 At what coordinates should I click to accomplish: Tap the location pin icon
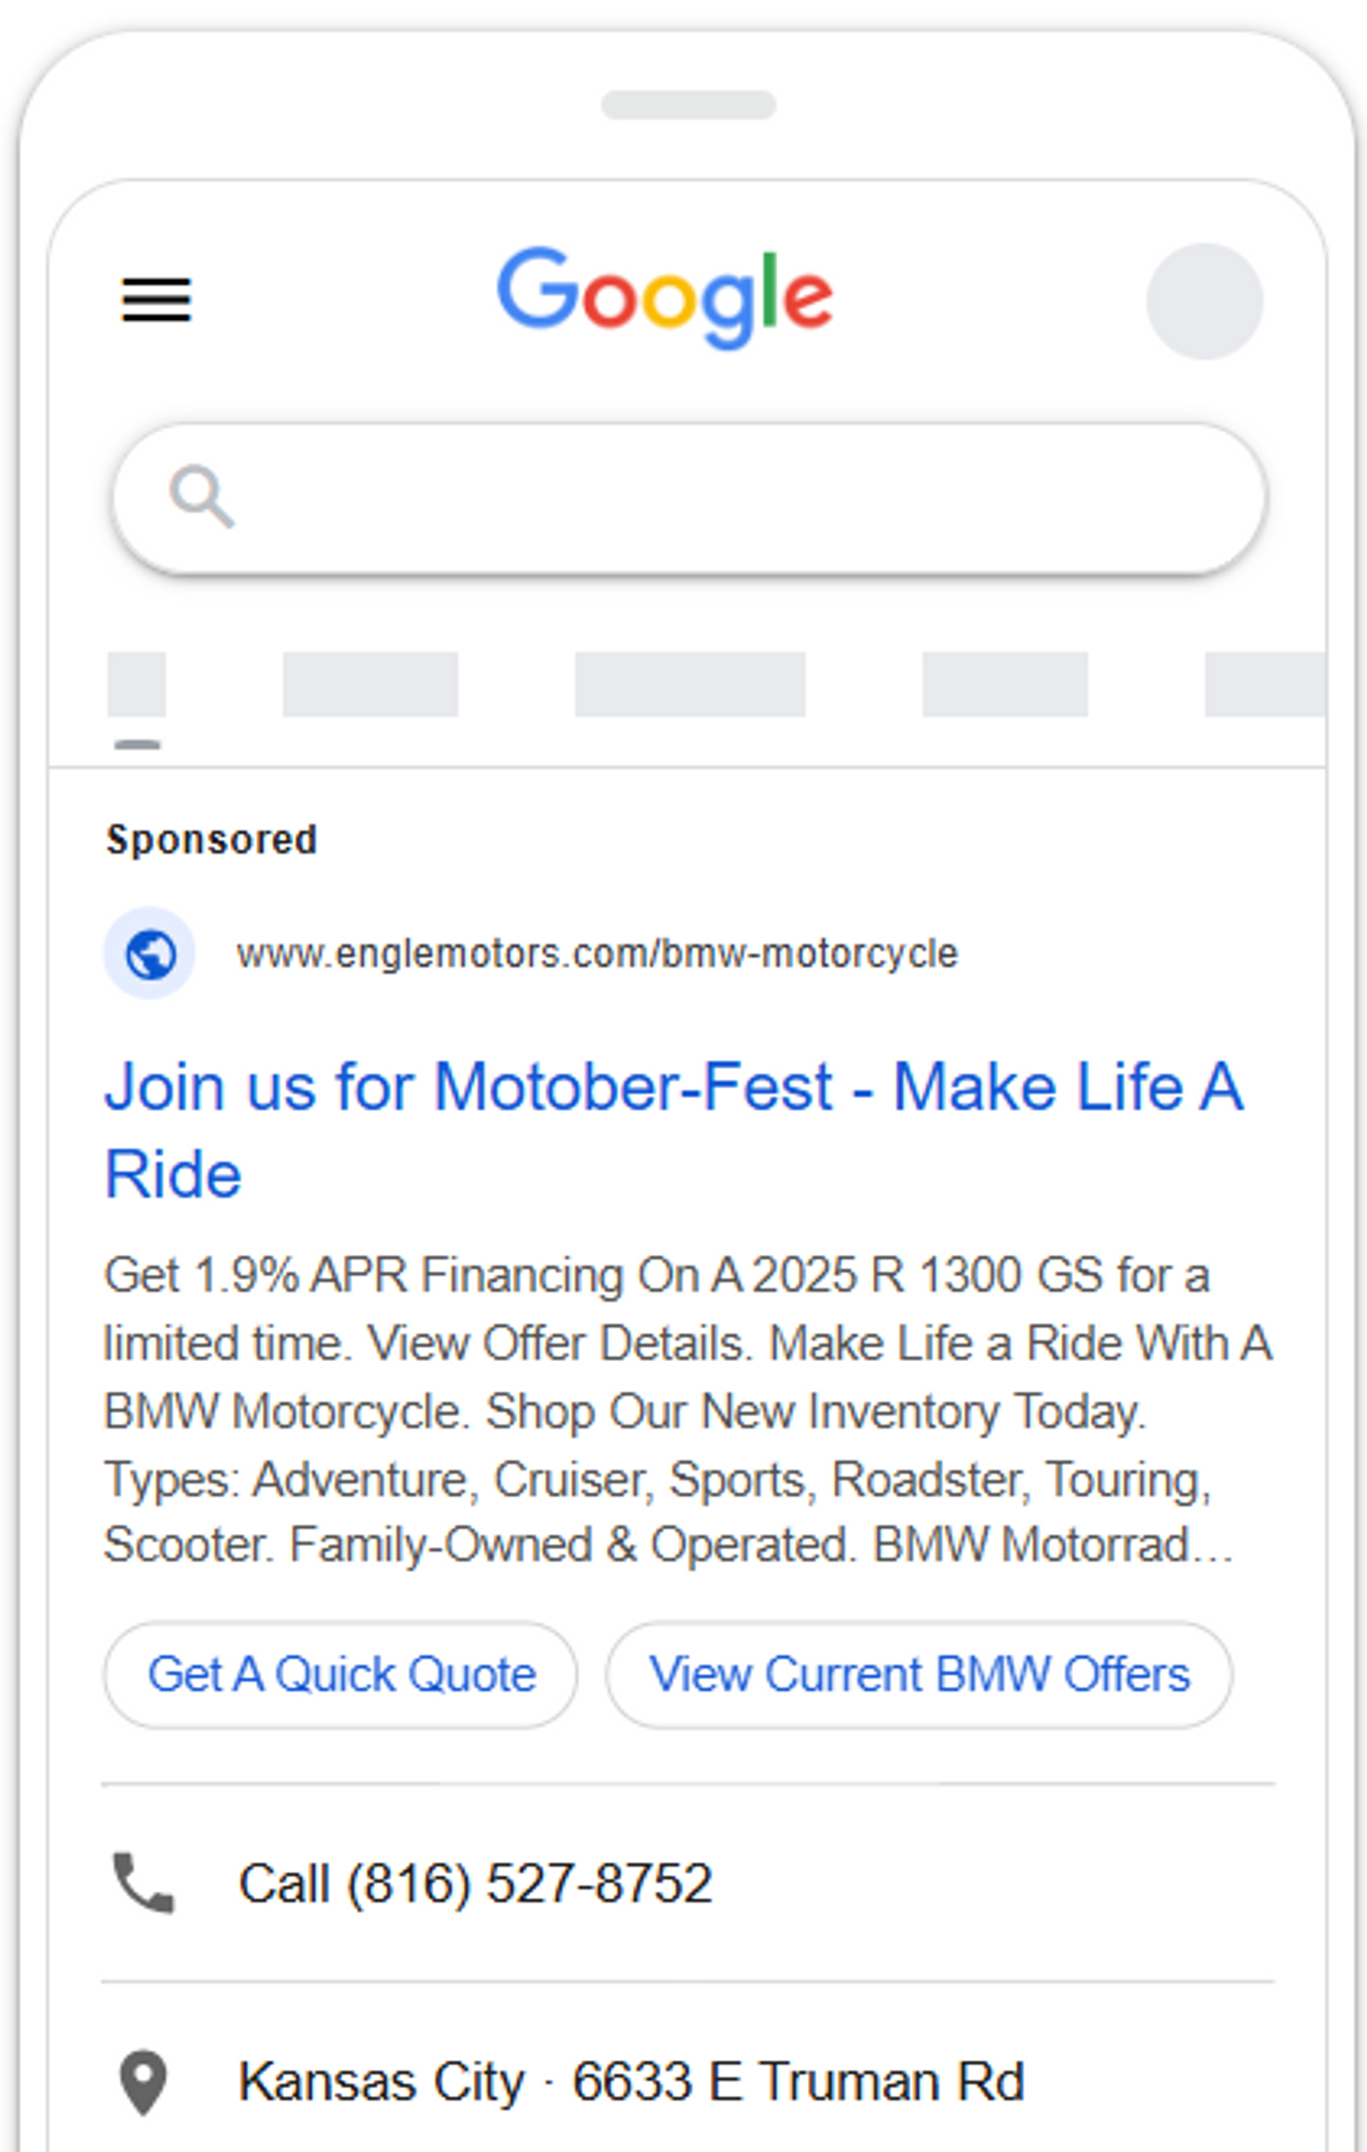pyautogui.click(x=143, y=2081)
